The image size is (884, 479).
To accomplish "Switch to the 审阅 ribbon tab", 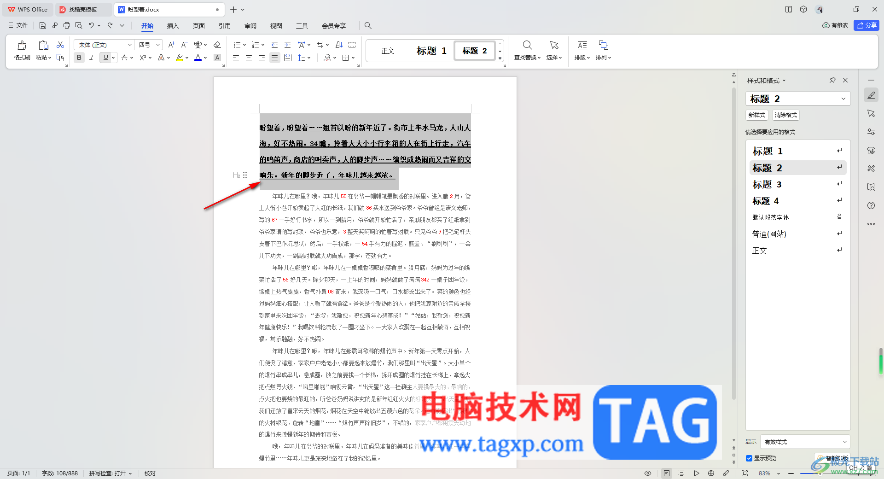I will point(250,26).
